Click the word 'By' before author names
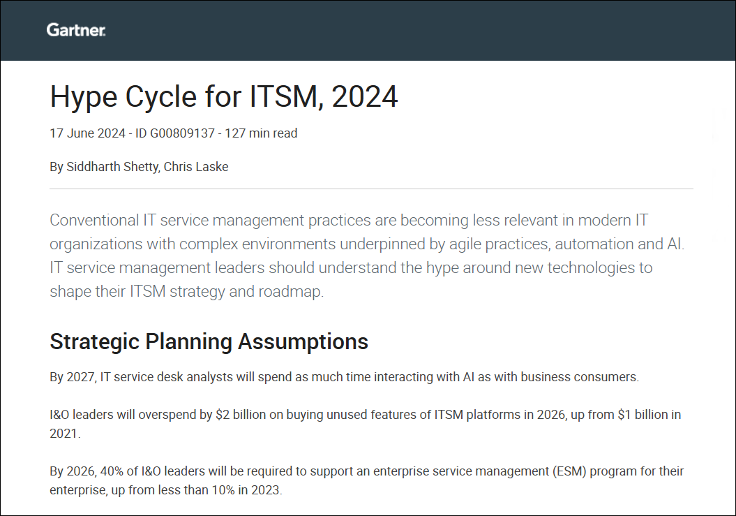736x516 pixels. point(57,167)
